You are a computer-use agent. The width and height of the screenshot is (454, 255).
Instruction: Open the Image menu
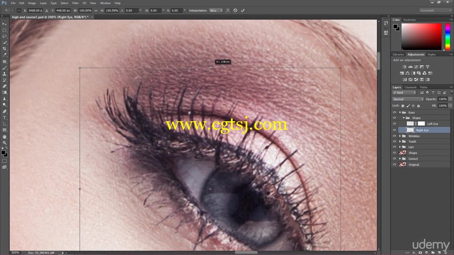click(32, 3)
